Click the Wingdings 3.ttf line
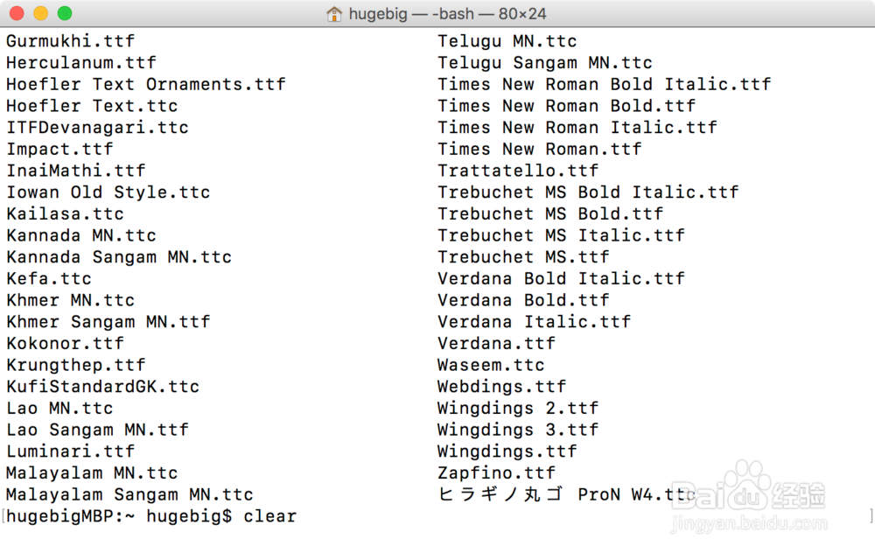Image resolution: width=875 pixels, height=553 pixels. coord(518,430)
